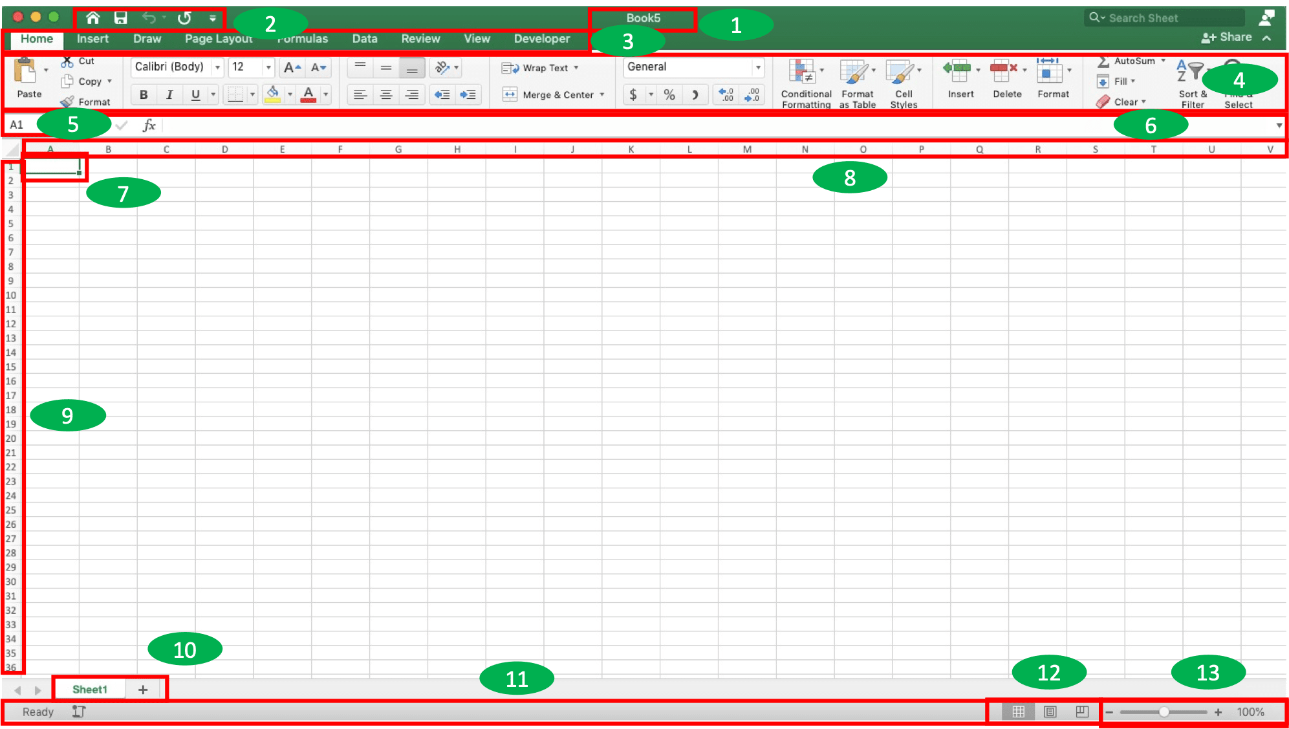Open the Cell Styles gallery

point(904,84)
